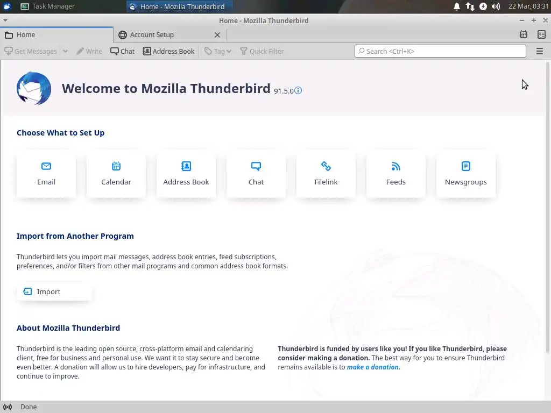Open the Thunderbird hamburger app menu
Image resolution: width=551 pixels, height=413 pixels.
point(540,51)
